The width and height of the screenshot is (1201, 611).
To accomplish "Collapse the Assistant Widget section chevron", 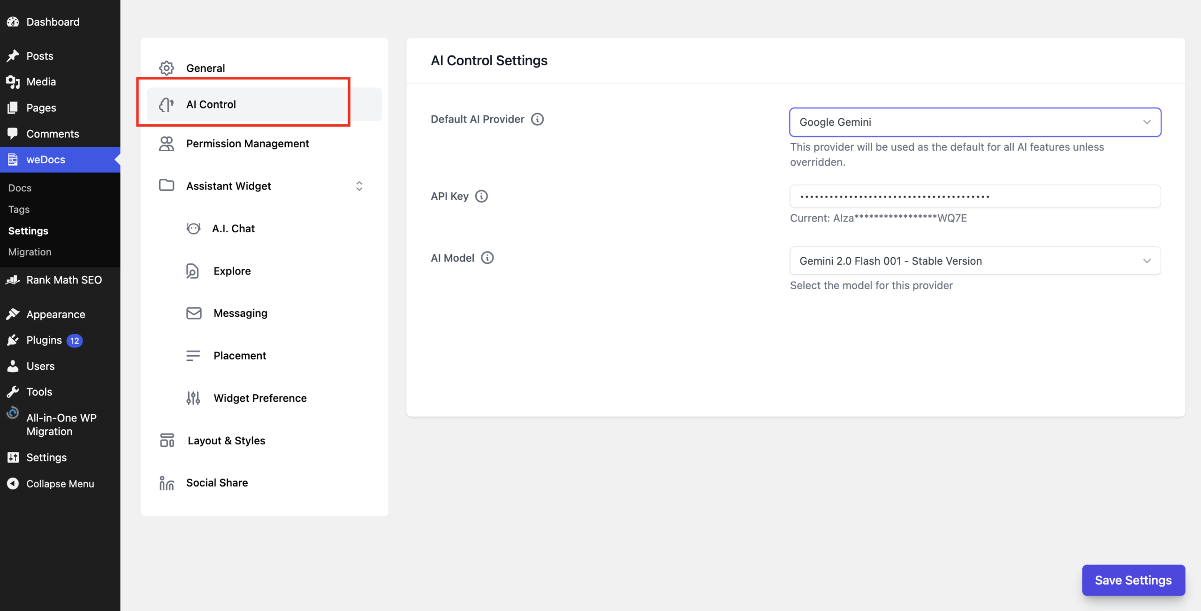I will pyautogui.click(x=359, y=186).
